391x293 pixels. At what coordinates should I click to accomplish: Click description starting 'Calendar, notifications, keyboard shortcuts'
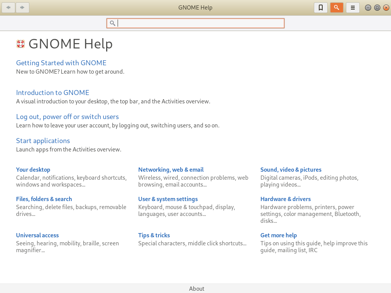pos(71,181)
